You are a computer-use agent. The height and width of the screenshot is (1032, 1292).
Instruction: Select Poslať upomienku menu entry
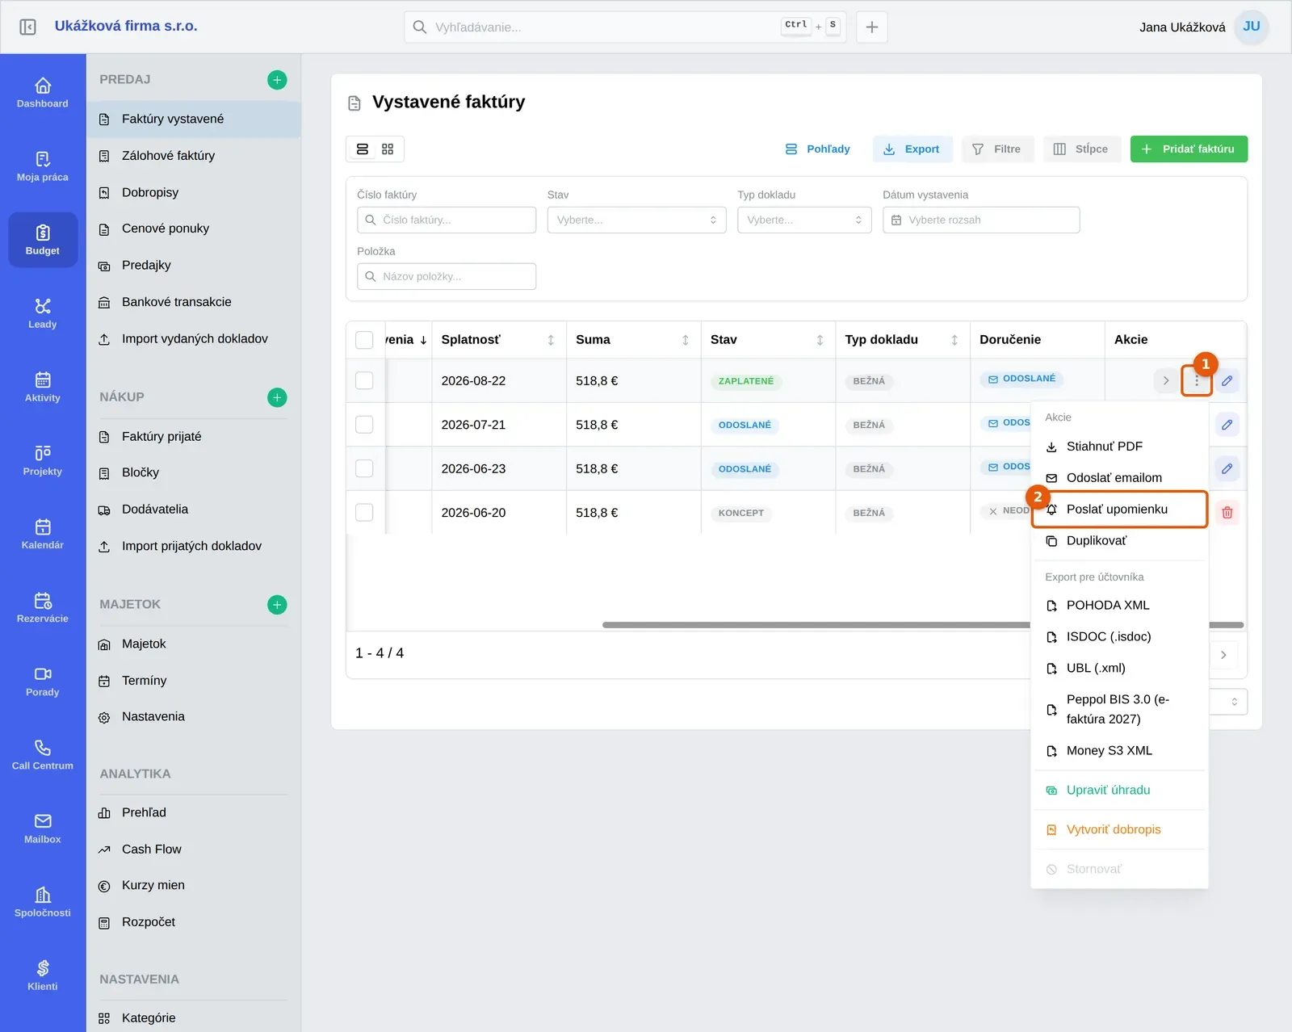click(x=1119, y=510)
